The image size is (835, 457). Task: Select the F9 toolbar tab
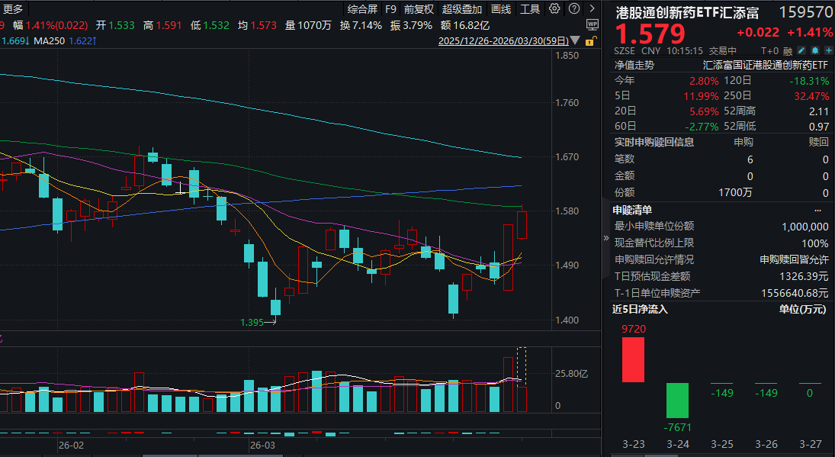[x=390, y=10]
